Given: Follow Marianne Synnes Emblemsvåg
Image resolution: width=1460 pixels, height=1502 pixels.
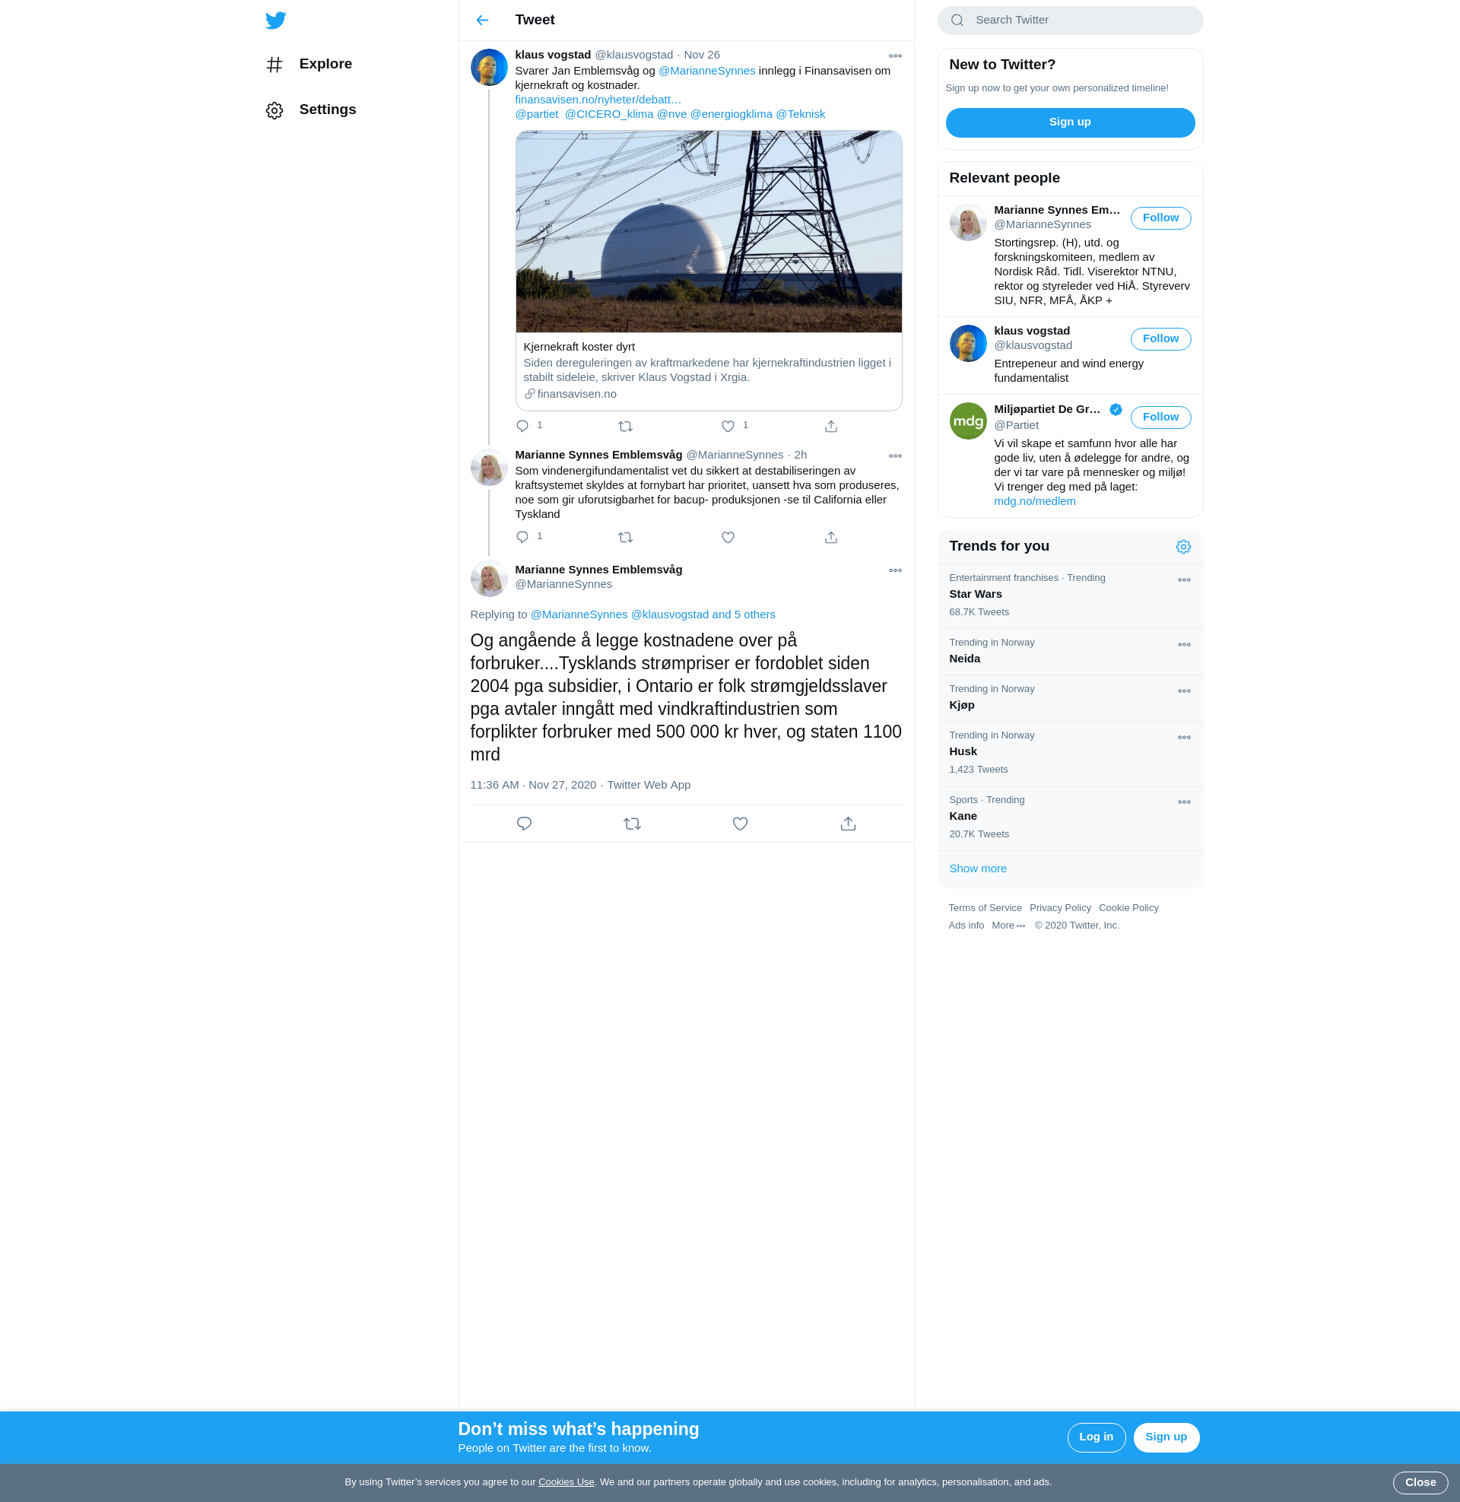Looking at the screenshot, I should [x=1160, y=218].
